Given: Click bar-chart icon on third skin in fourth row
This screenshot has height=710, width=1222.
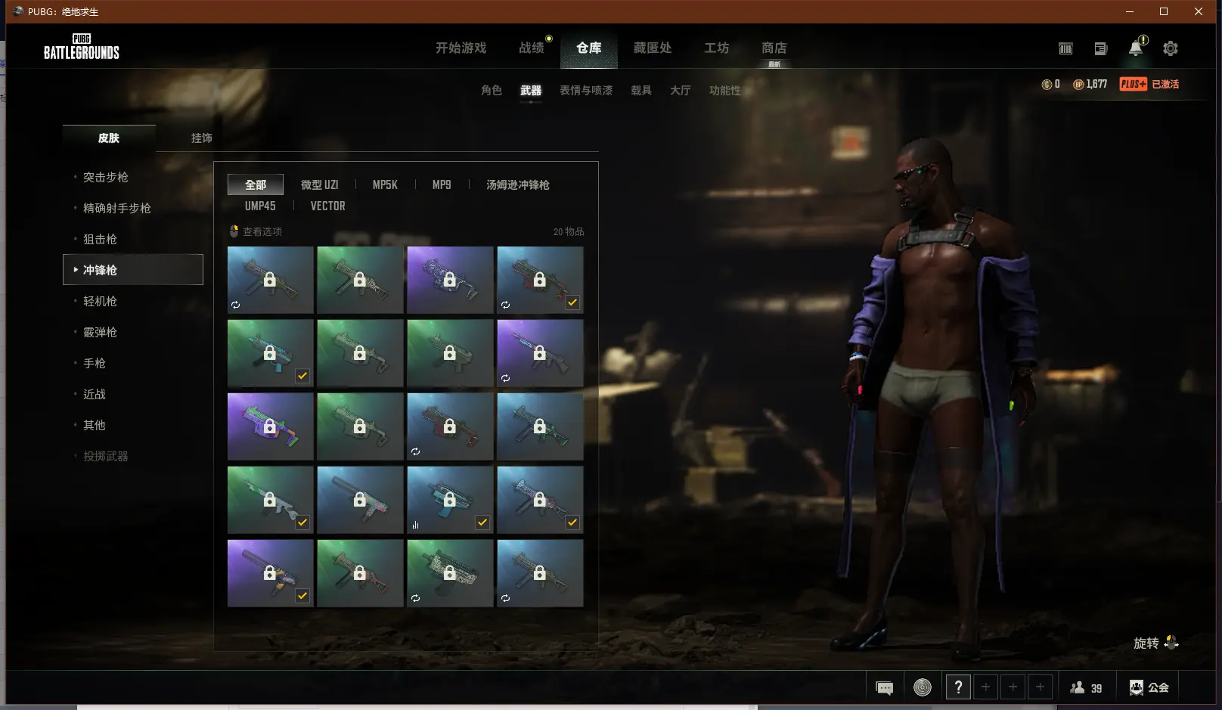Looking at the screenshot, I should pyautogui.click(x=415, y=525).
